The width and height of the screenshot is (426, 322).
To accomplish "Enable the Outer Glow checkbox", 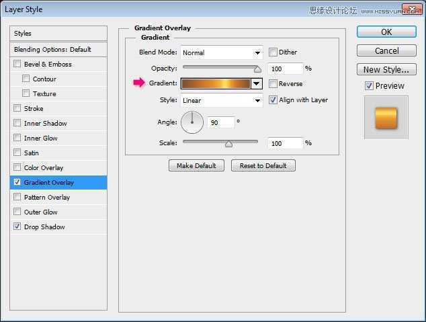I will 17,211.
